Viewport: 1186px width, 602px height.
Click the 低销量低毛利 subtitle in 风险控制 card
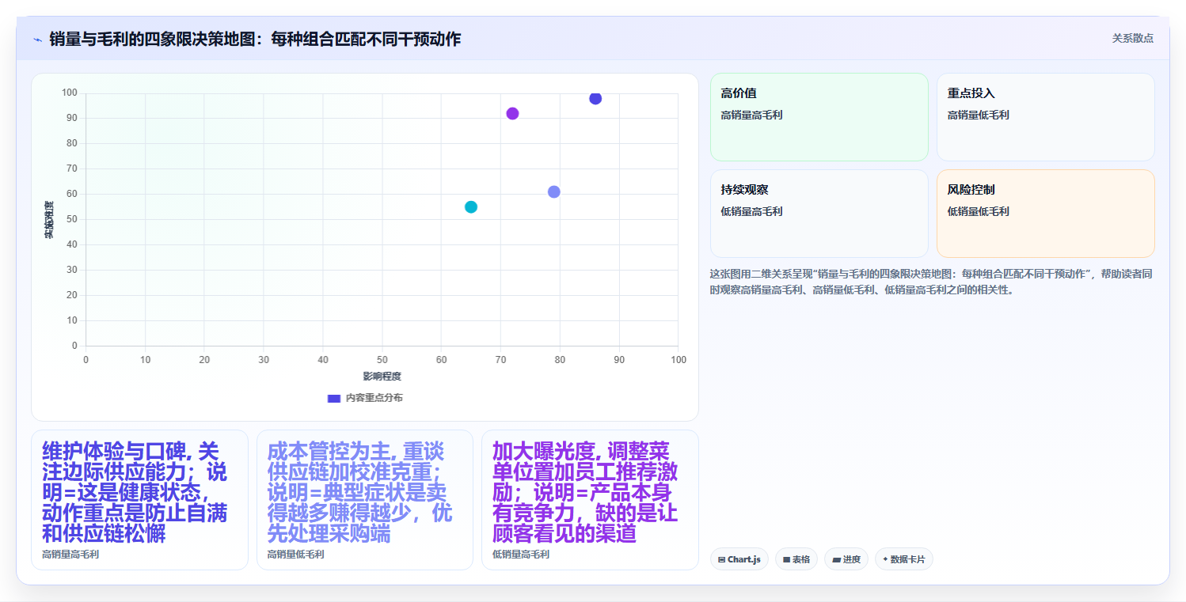(x=978, y=211)
